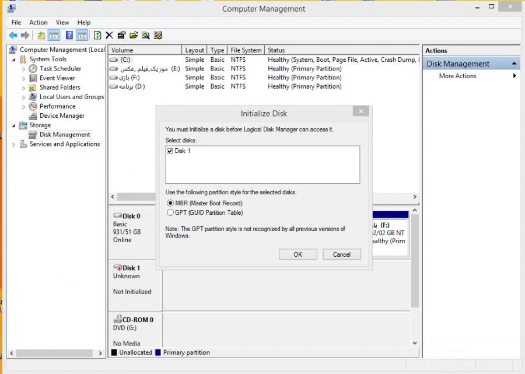Click the CD-ROM 0 drive icon
The height and width of the screenshot is (374, 525).
tap(118, 319)
